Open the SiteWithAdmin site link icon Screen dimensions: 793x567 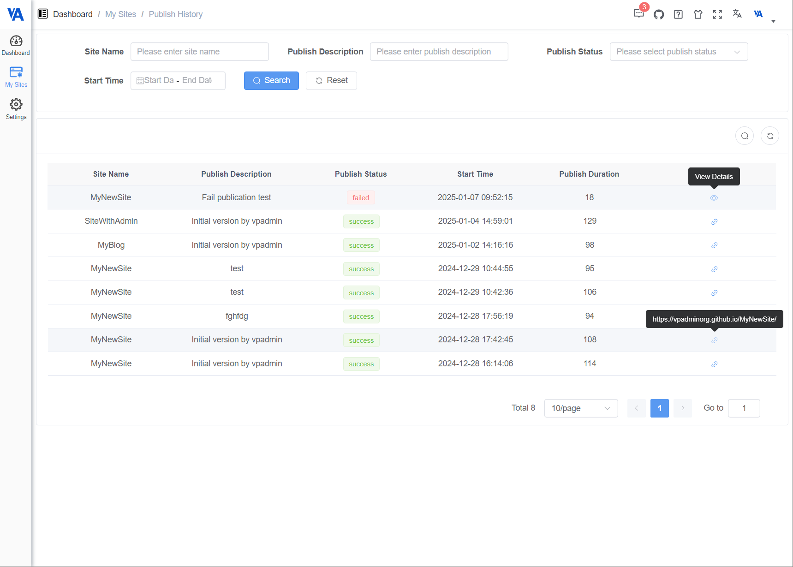(714, 222)
